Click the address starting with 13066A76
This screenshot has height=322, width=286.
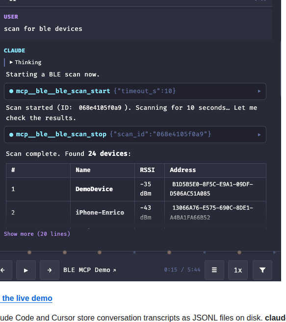pos(211,213)
